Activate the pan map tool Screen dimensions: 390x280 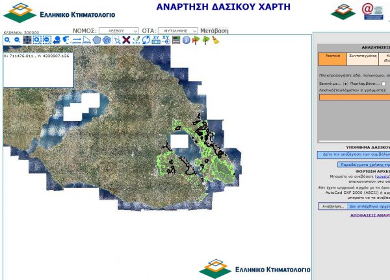tap(27, 40)
